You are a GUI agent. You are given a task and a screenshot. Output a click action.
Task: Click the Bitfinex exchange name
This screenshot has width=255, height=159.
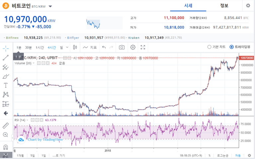[x=12, y=38]
